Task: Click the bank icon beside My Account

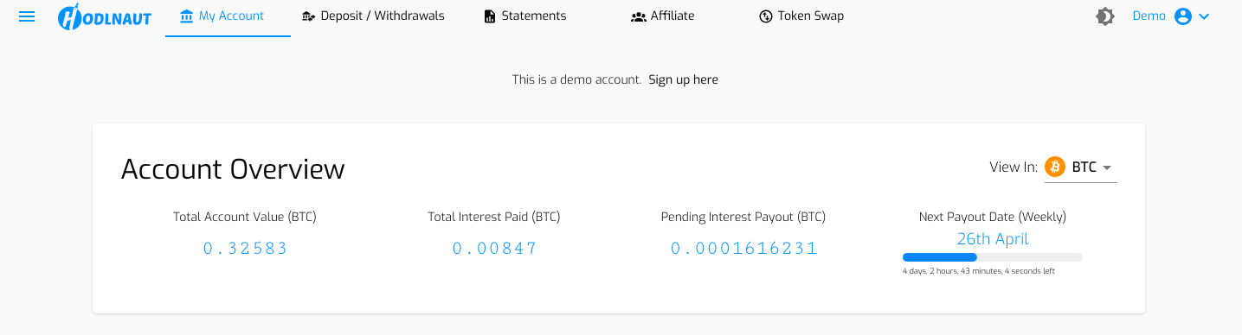Action: click(186, 16)
